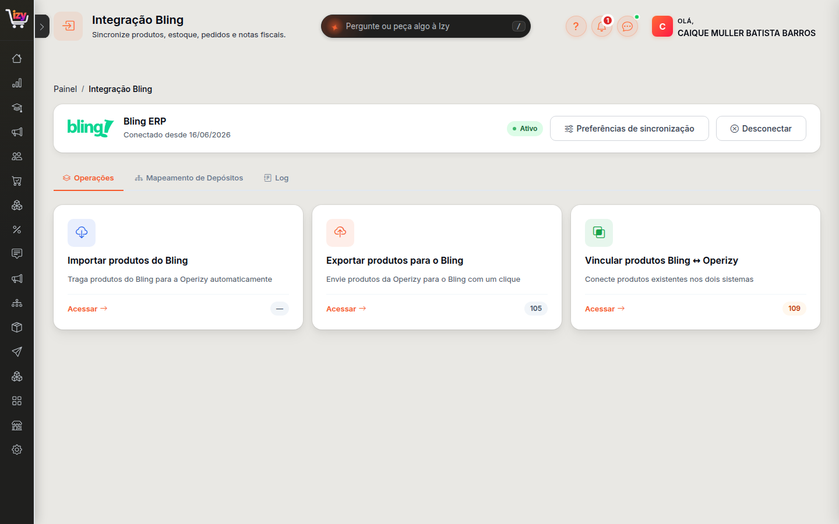Open the notifications bell icon
839x524 pixels.
tap(602, 26)
